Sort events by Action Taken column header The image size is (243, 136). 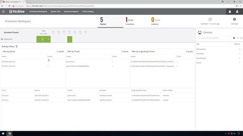[168, 90]
